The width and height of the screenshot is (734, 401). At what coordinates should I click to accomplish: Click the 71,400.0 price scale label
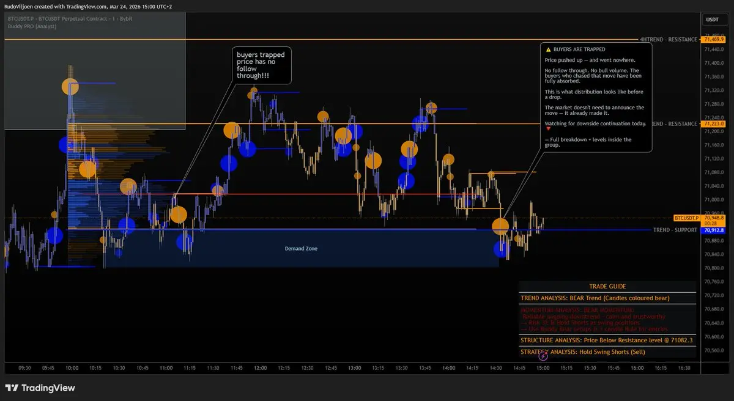[x=713, y=63]
